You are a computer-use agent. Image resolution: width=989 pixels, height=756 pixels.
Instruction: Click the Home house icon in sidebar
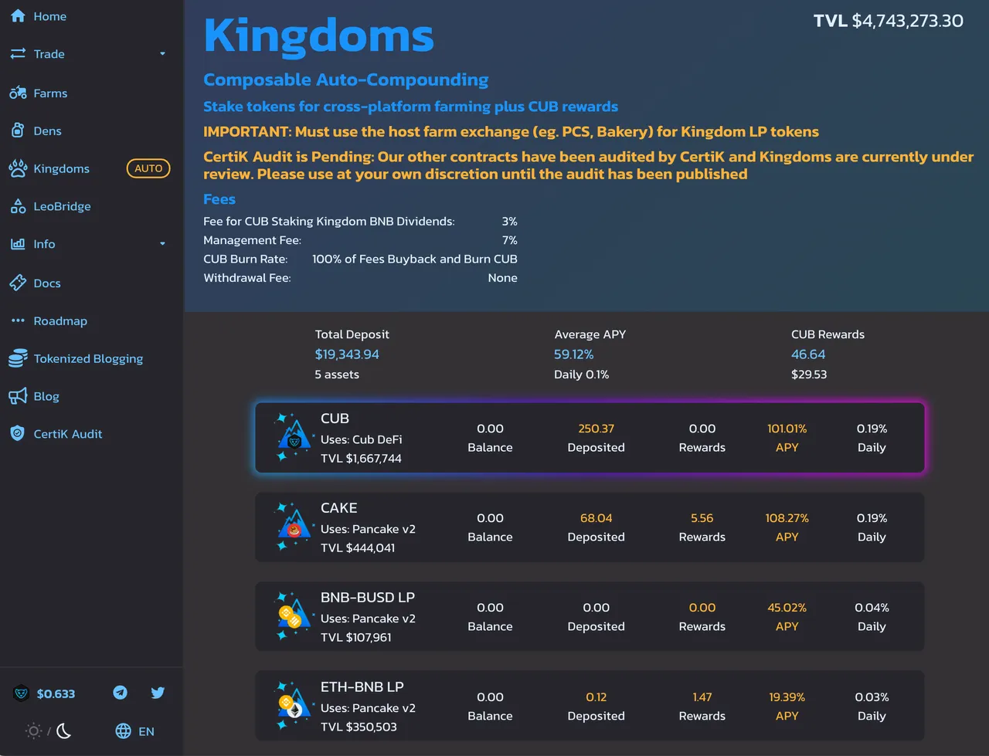click(18, 16)
